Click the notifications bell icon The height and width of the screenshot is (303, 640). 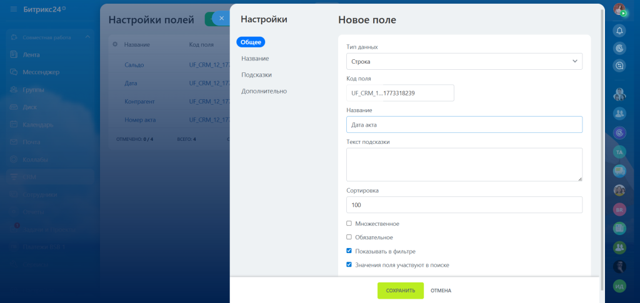pyautogui.click(x=619, y=30)
